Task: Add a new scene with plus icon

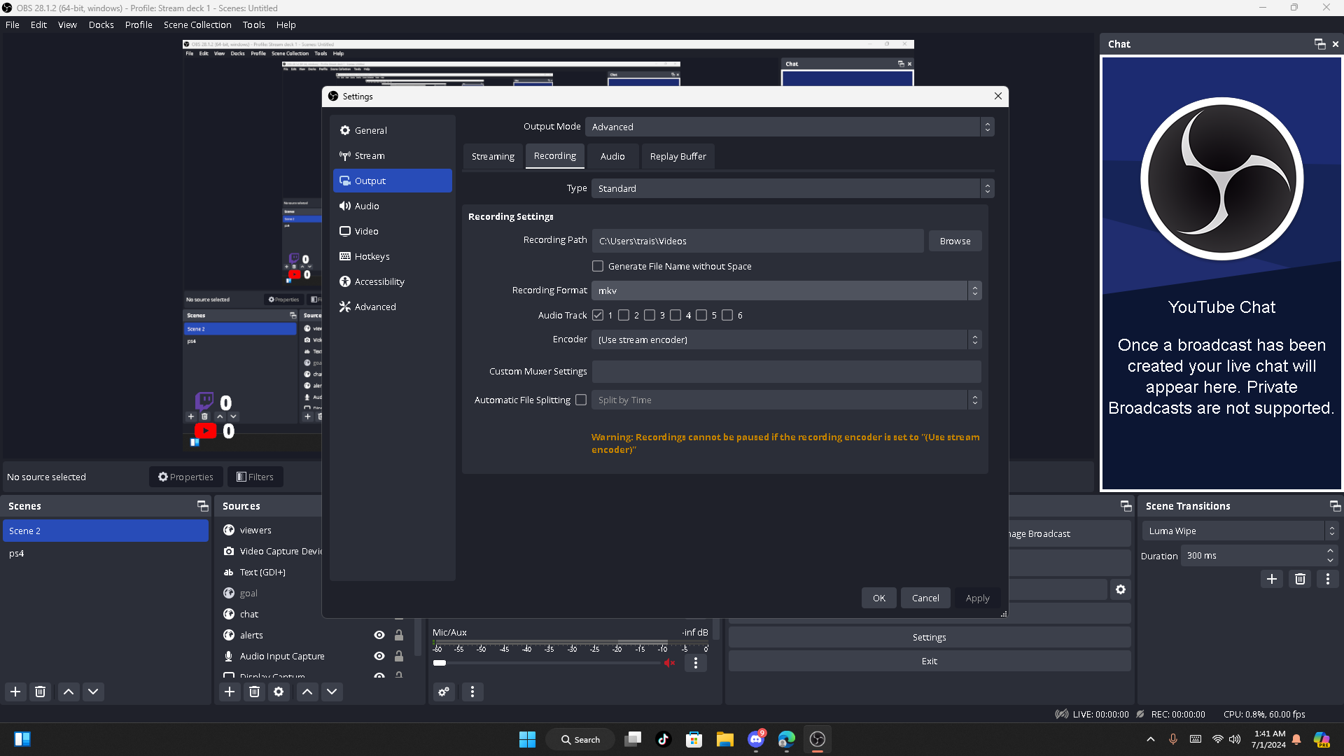Action: tap(15, 692)
